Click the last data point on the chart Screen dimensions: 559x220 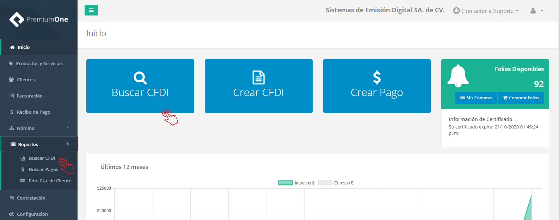[532, 196]
